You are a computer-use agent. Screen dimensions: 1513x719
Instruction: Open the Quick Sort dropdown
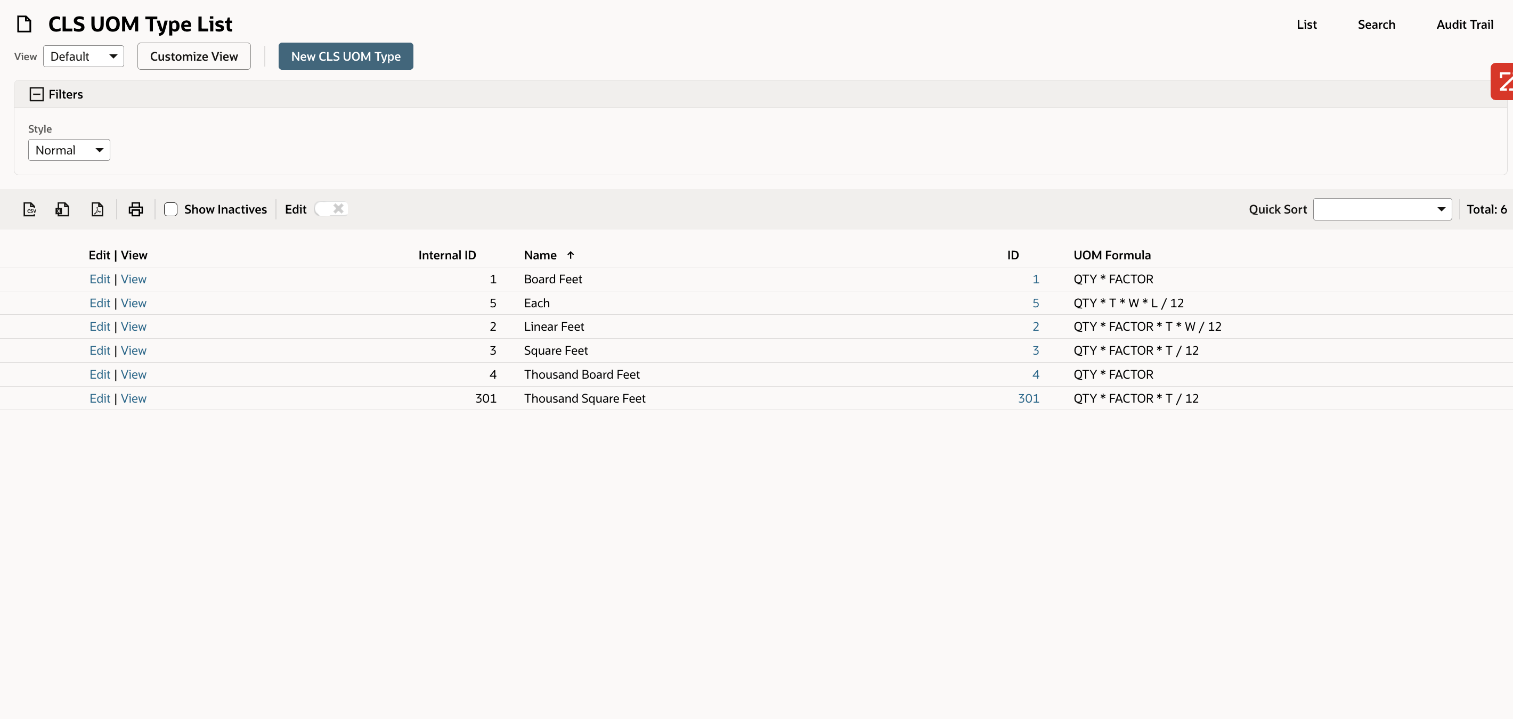point(1381,209)
